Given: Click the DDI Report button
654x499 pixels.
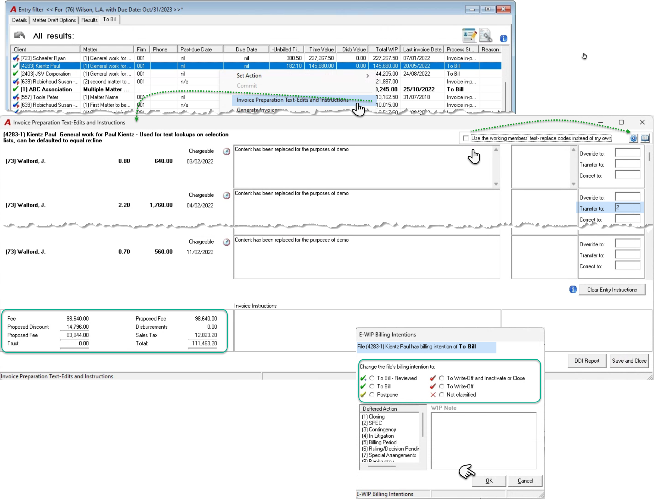Looking at the screenshot, I should pyautogui.click(x=587, y=360).
